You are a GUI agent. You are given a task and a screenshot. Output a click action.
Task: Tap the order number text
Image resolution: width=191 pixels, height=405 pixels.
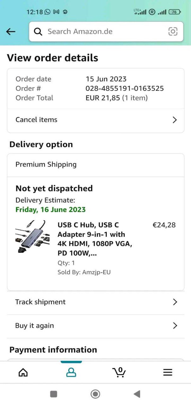tap(125, 88)
